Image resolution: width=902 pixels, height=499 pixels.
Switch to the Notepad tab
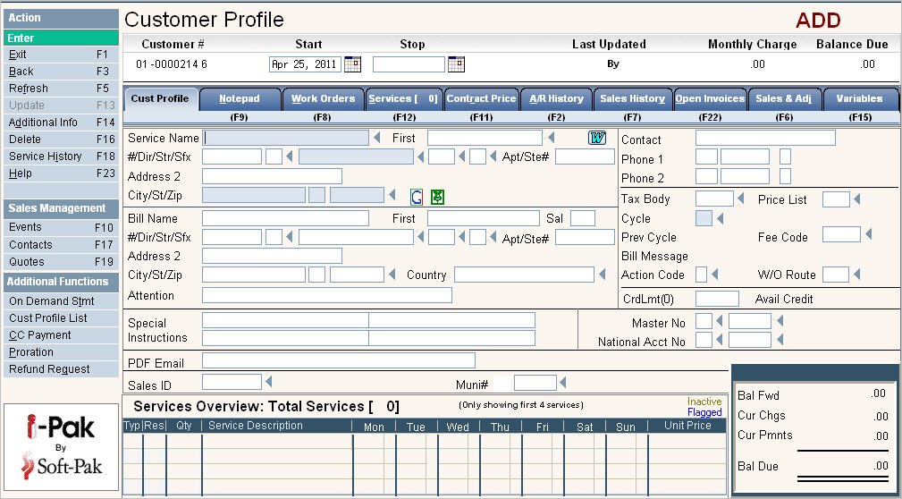(x=240, y=99)
